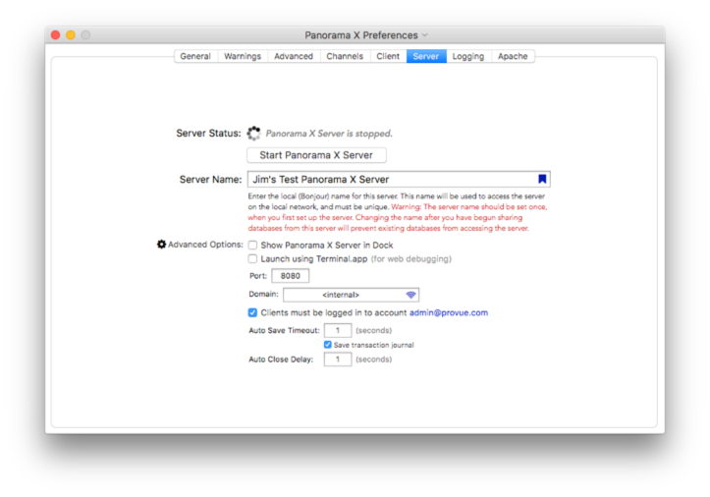Focus the Auto Save Timeout field
This screenshot has height=497, width=710.
click(x=337, y=331)
